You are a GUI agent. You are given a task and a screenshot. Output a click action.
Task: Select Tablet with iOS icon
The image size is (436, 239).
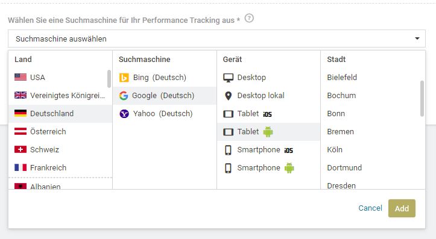click(267, 114)
